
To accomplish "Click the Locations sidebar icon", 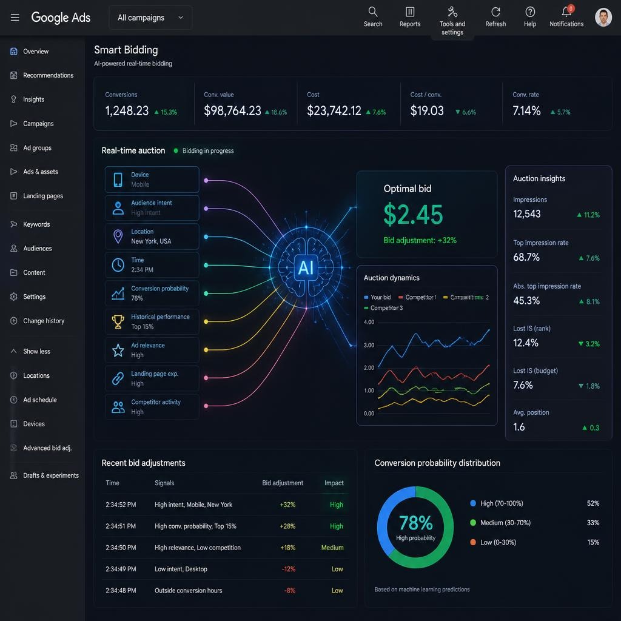I will (x=13, y=375).
